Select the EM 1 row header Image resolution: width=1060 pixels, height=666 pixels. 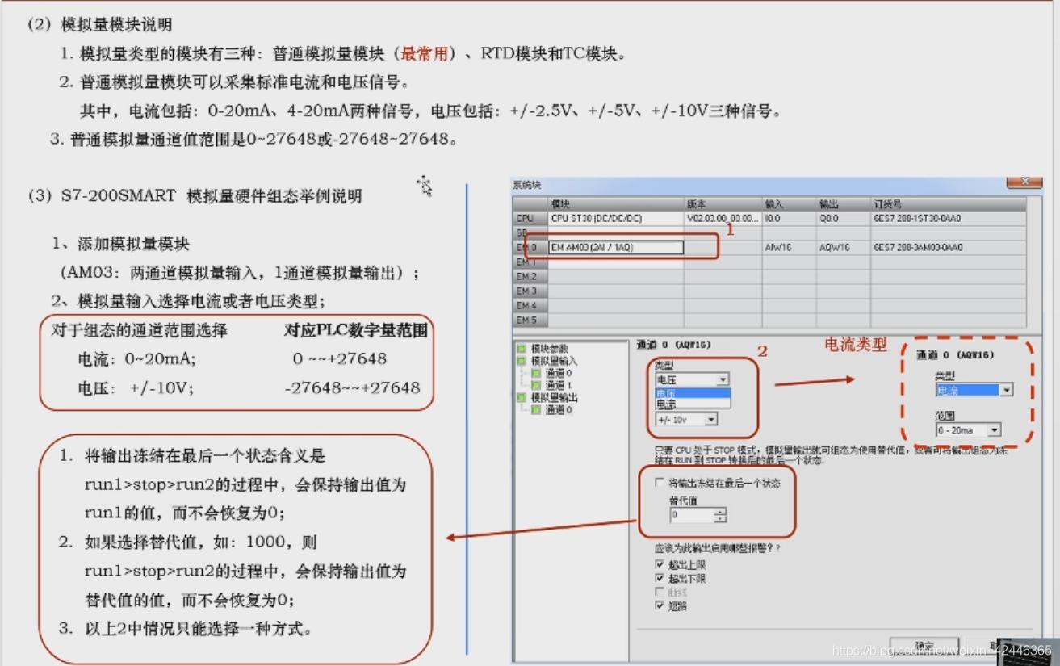point(530,262)
